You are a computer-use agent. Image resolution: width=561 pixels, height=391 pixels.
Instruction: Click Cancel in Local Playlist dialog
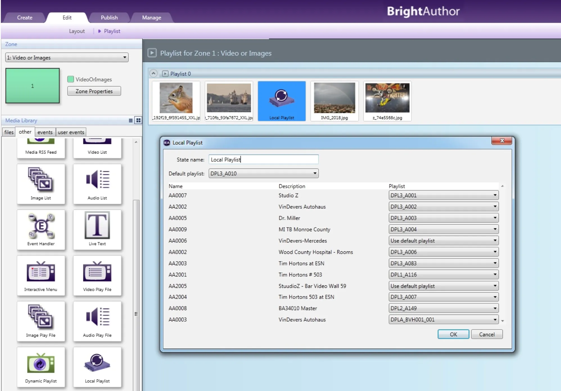(487, 334)
